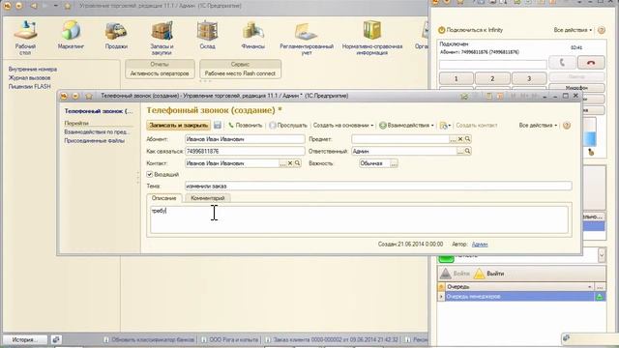The height and width of the screenshot is (348, 619).
Task: Open Все действия menu in call form
Action: (x=538, y=125)
